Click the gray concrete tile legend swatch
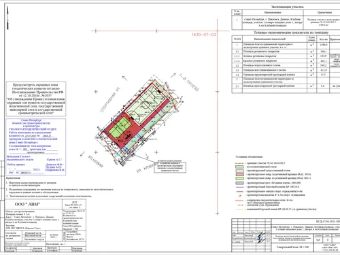Image resolution: width=340 pixels, height=255 pixels. [239, 183]
